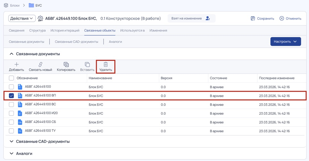Check the box for АБВГ.426449.100 И20
Screen dimensions: 309x161
(12, 113)
